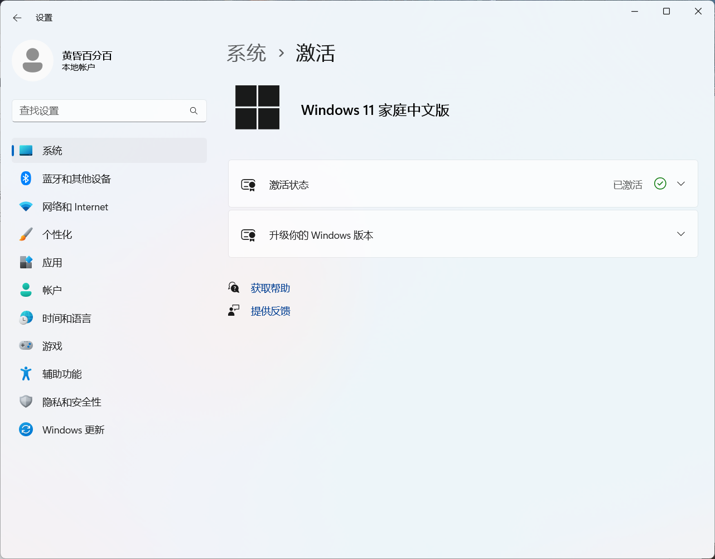The image size is (715, 559).
Task: Click the search magnifier icon
Action: 194,111
